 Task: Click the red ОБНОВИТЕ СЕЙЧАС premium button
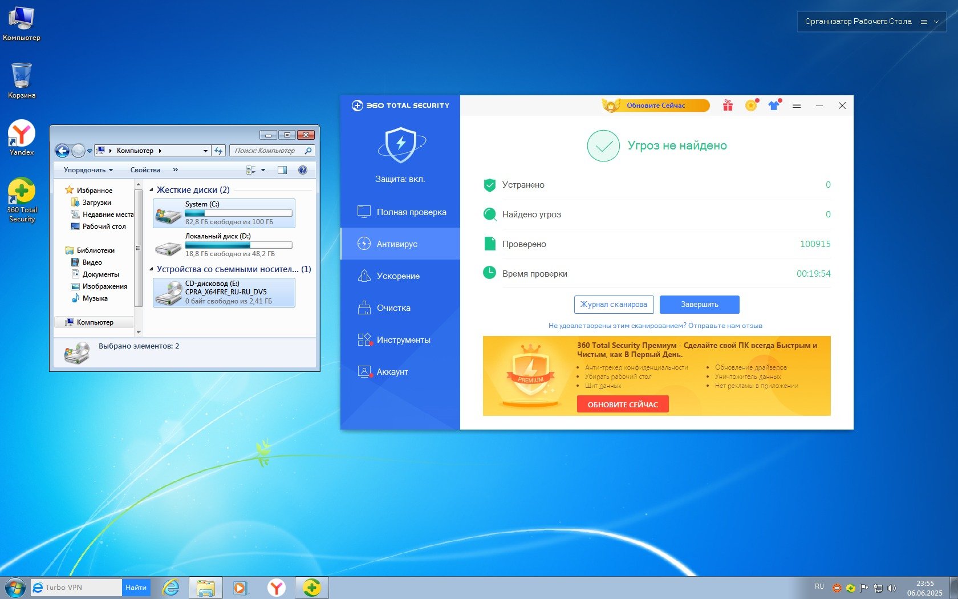(623, 404)
